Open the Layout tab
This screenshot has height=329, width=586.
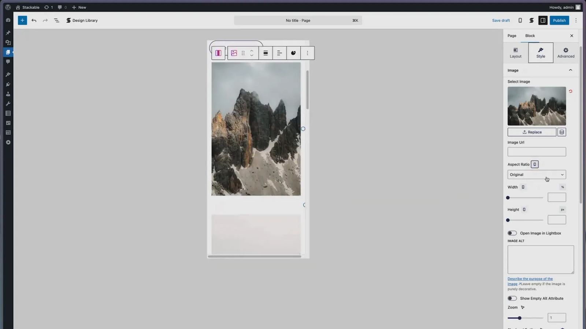tap(515, 53)
